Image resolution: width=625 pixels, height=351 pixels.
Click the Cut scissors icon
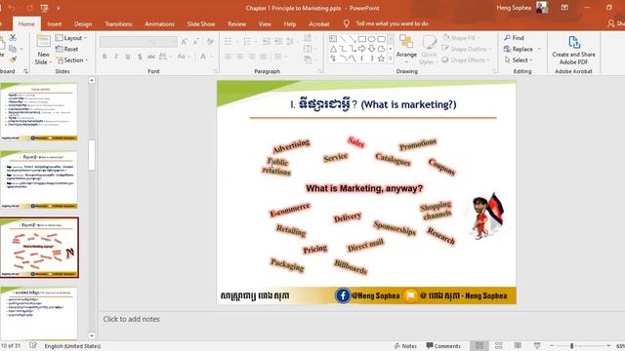(13, 37)
